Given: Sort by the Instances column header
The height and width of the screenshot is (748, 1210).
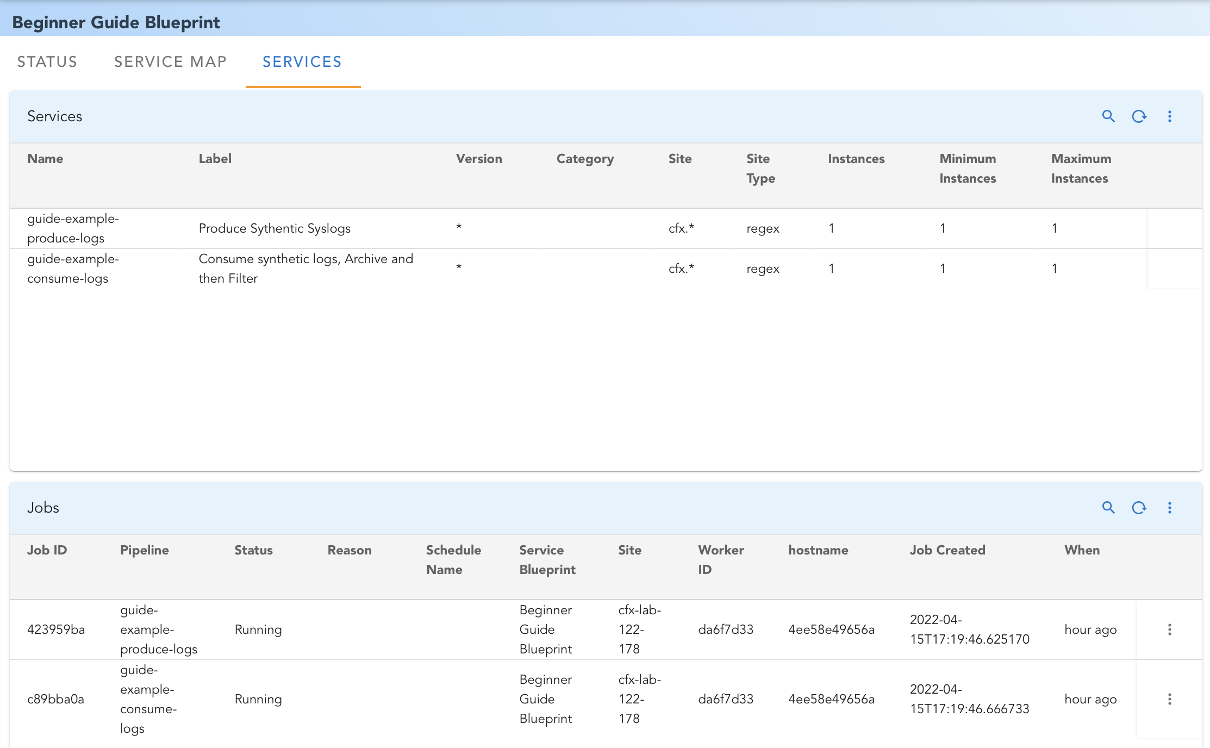Looking at the screenshot, I should (856, 159).
